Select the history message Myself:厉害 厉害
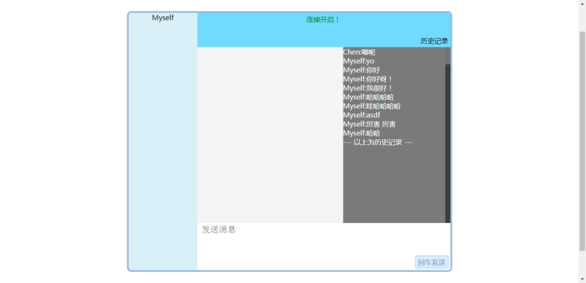Screen dimensions: 586x283 [369, 124]
